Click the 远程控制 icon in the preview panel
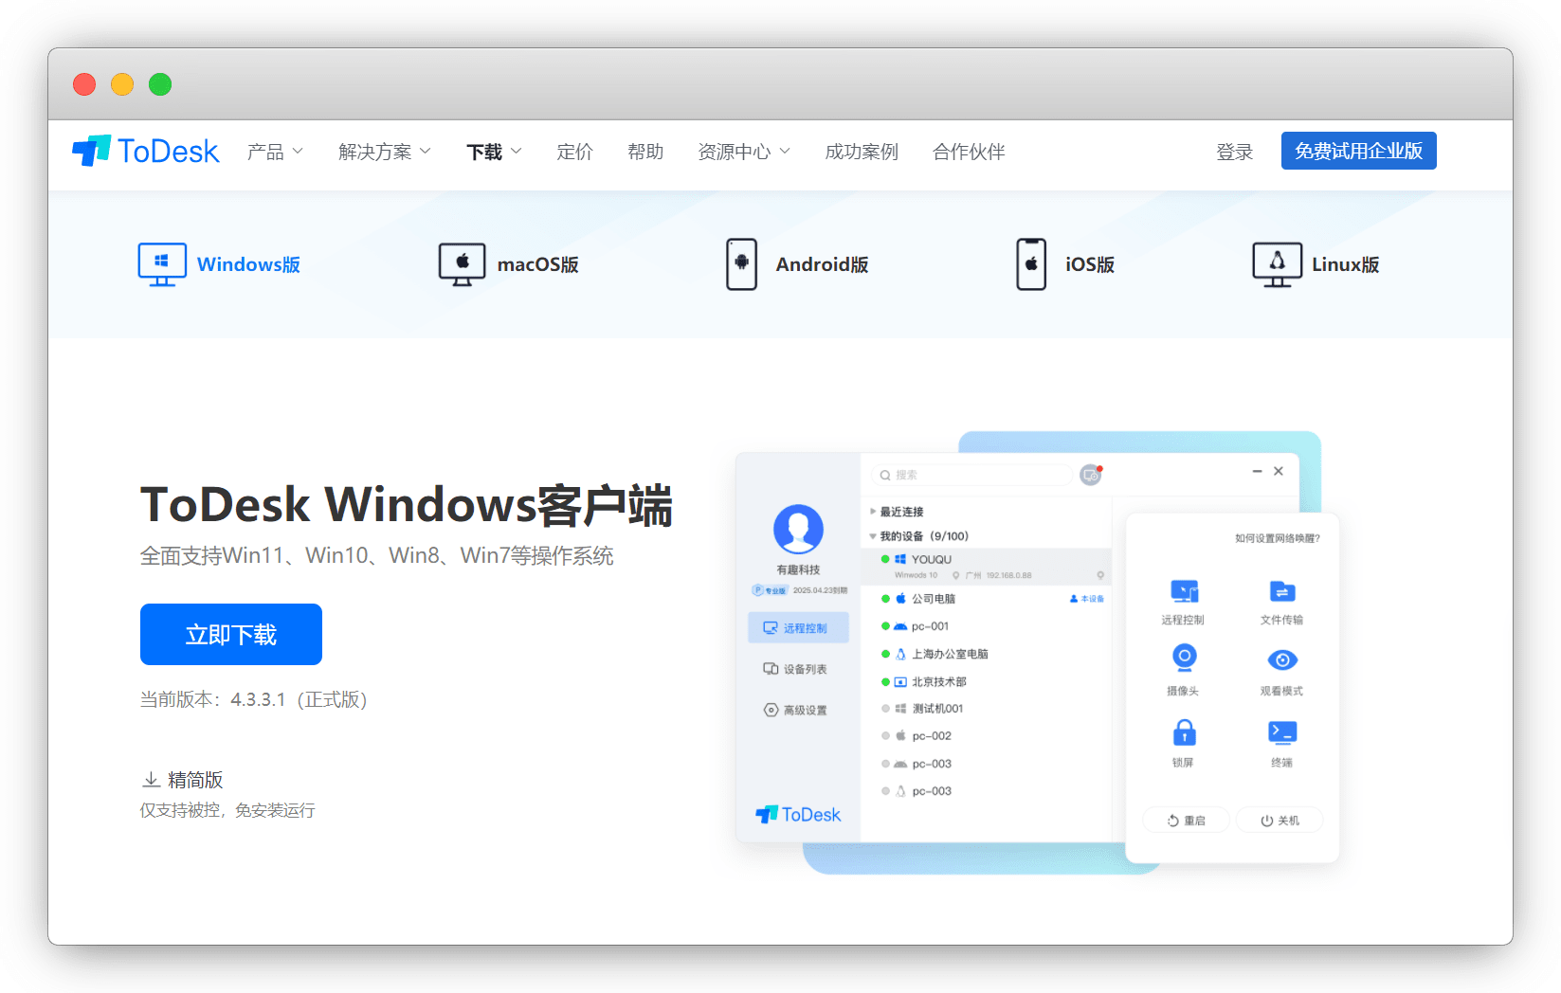Viewport: 1561px width, 993px height. [x=1184, y=592]
